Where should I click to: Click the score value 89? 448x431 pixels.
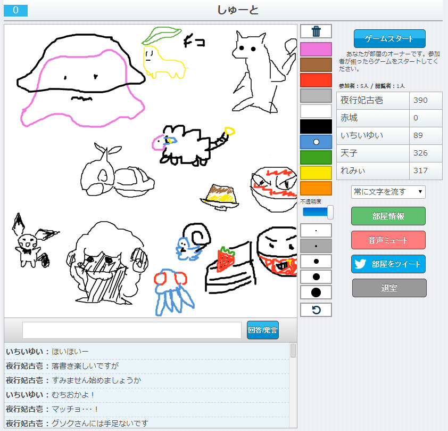pos(418,135)
